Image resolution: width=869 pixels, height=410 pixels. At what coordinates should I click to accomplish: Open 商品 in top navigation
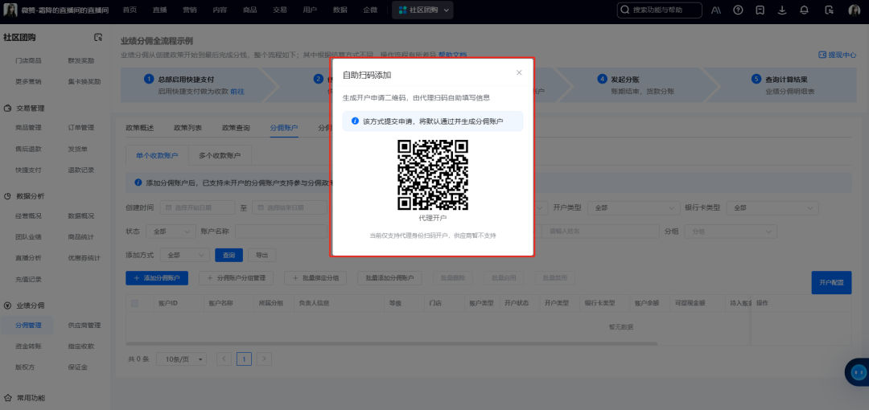250,10
